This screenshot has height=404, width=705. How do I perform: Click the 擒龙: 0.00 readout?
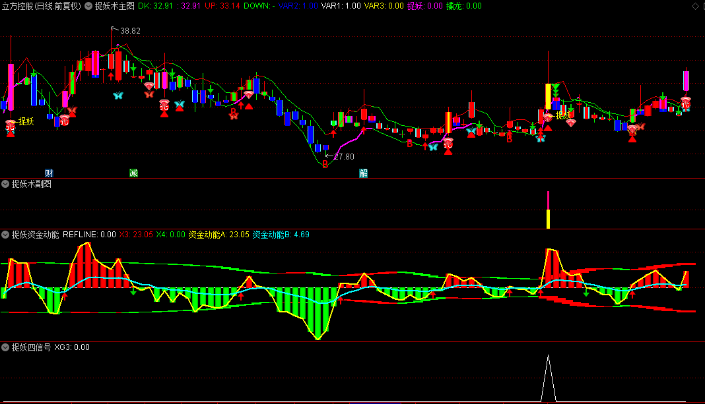tap(464, 6)
